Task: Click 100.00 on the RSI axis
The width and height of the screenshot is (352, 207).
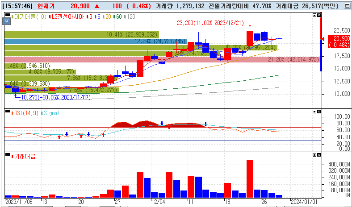Action: tap(342, 116)
